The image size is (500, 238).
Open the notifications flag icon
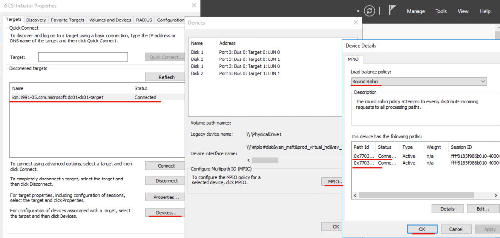coord(392,11)
